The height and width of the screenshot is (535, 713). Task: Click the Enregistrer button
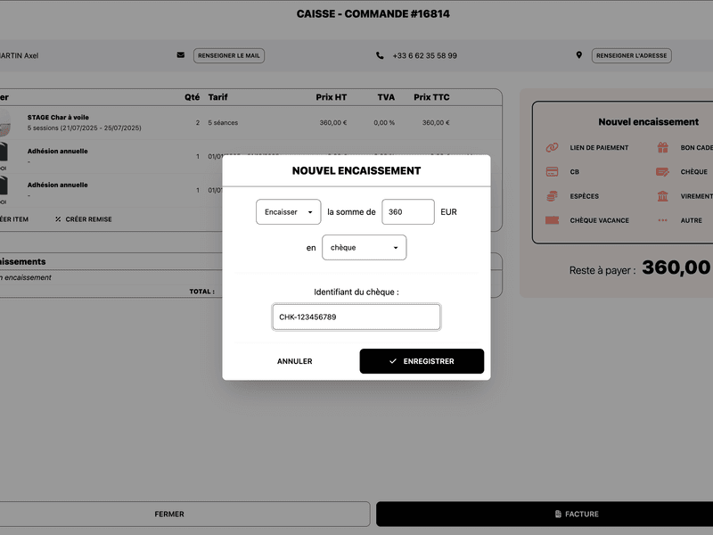tap(422, 361)
